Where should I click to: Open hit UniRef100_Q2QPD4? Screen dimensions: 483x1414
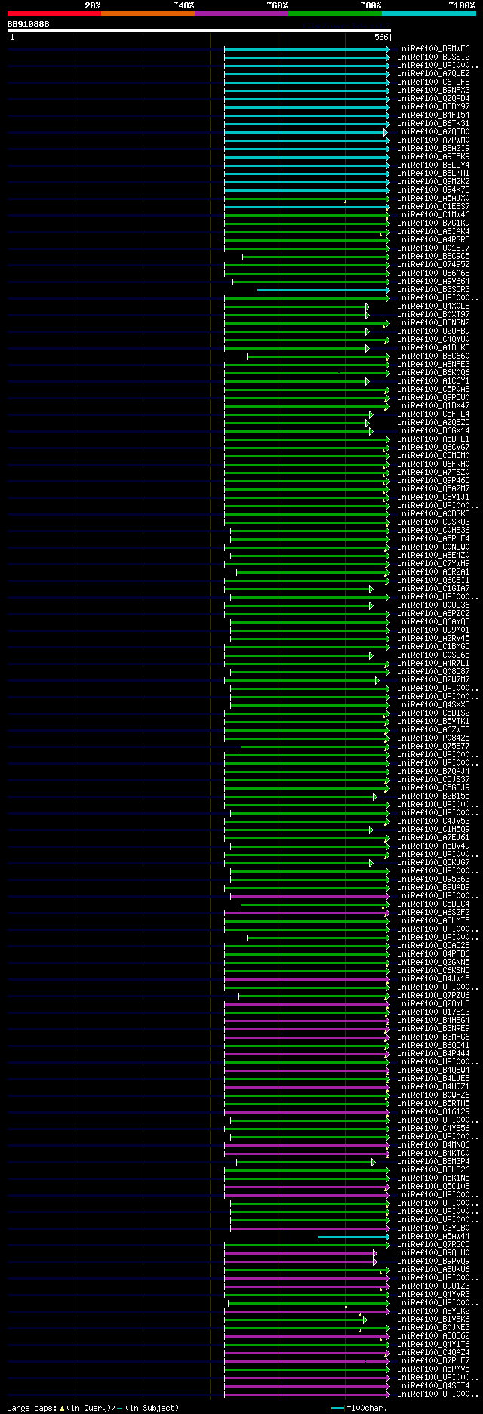(433, 98)
